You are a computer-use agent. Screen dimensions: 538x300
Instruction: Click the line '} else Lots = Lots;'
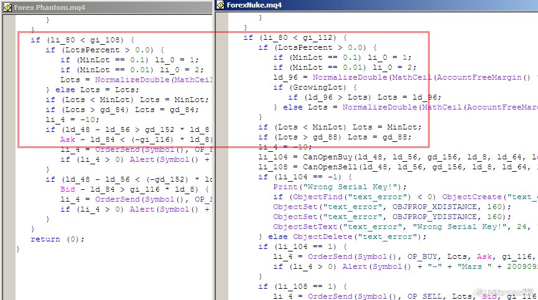(93, 90)
